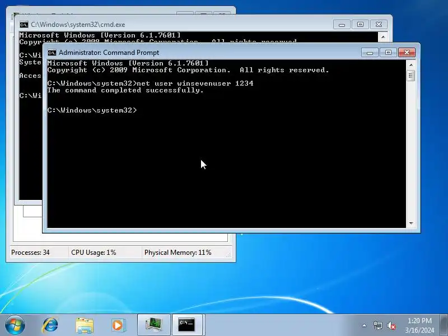Click scroll-up arrow in Administrator Command Prompt
Screen dimensions: 448x336
click(x=411, y=65)
